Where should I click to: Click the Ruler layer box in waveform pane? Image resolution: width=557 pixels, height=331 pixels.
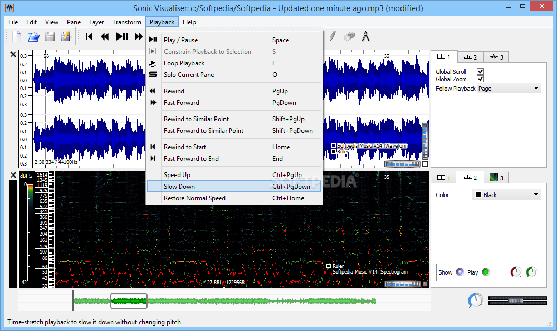click(x=333, y=152)
